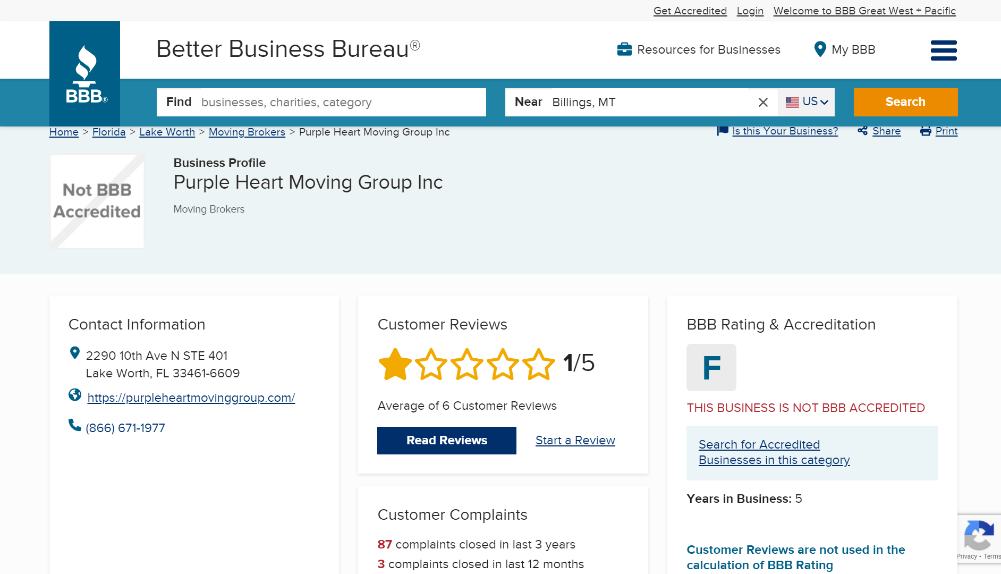Click the Share icon
1001x574 pixels.
[x=862, y=131]
